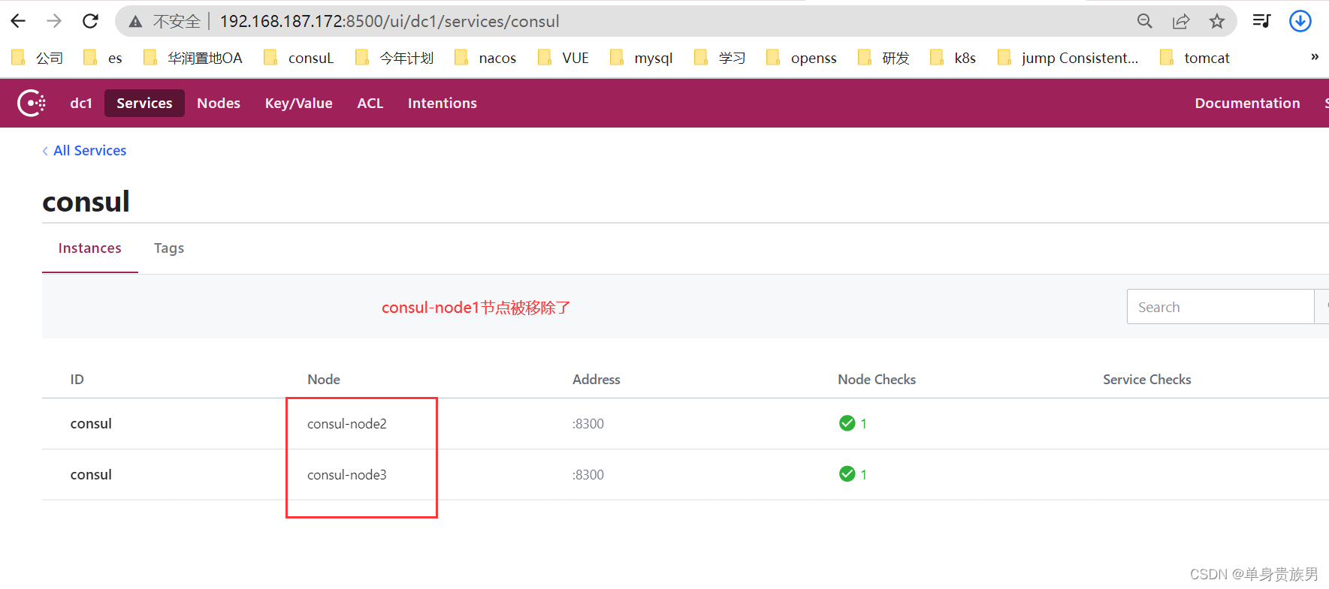
Task: Click the share page icon
Action: [x=1181, y=21]
